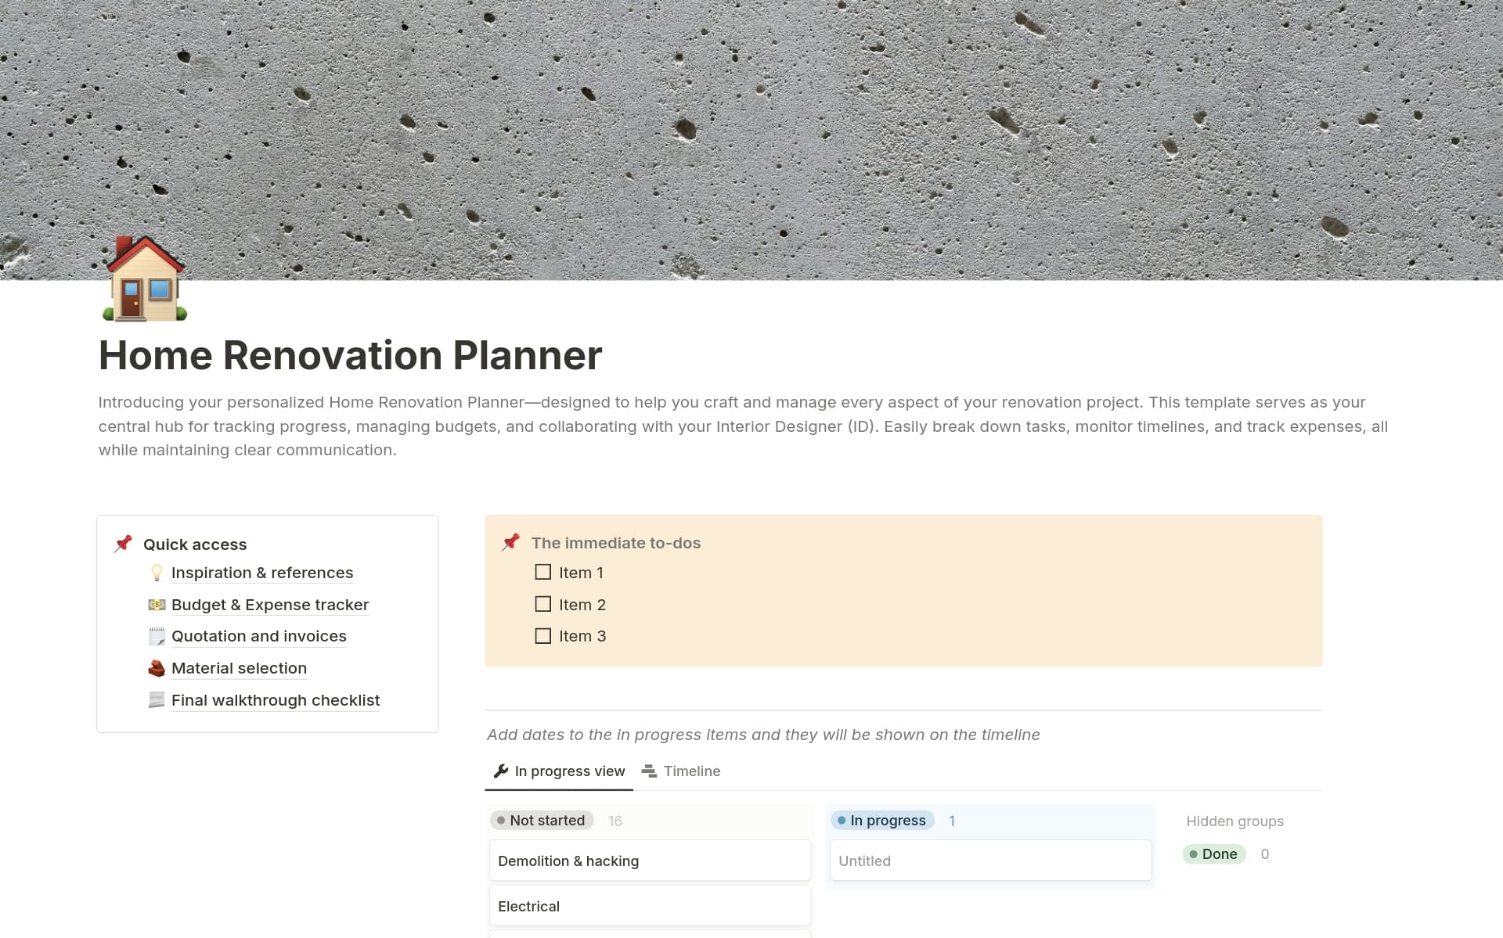Screen dimensions: 1503x938
Task: Click the notepad icon beside Quotation and invoices
Action: click(157, 636)
